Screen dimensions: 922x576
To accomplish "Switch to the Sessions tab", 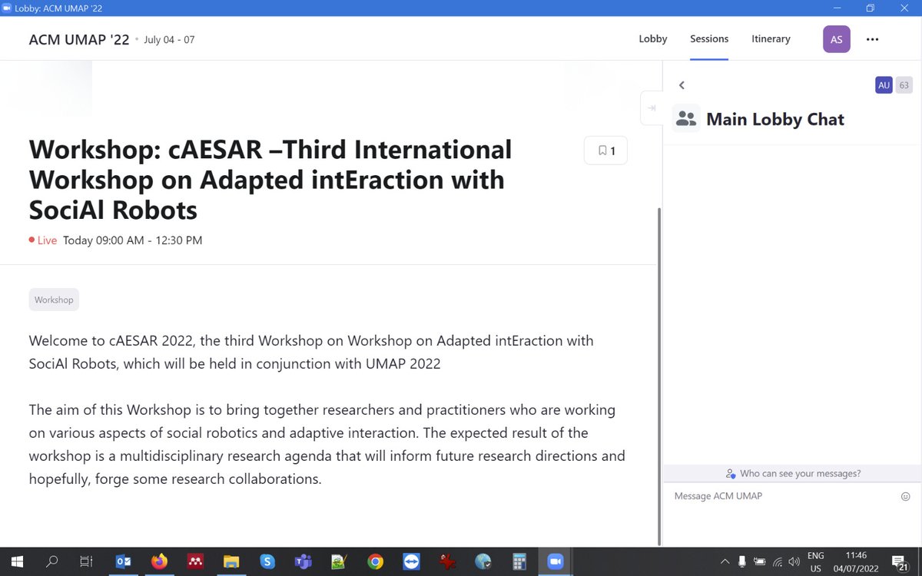I will pos(709,38).
